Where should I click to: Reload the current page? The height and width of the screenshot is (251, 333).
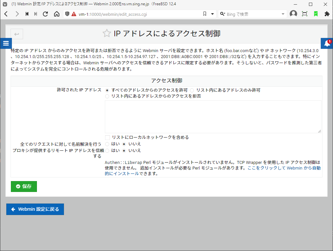45,14
